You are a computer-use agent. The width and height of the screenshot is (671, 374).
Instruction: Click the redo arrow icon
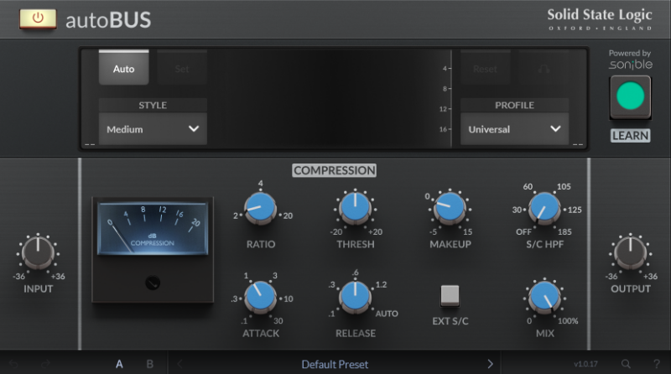[47, 364]
